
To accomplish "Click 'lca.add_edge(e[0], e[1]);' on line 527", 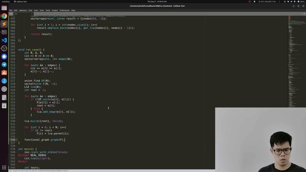I will (x=56, y=112).
